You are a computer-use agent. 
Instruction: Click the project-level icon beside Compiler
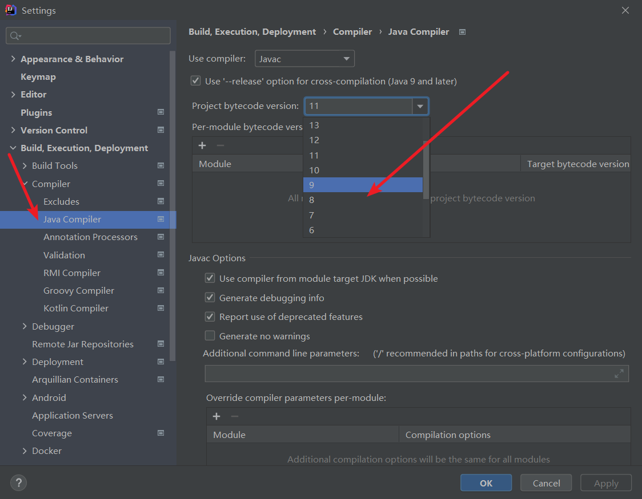click(160, 184)
